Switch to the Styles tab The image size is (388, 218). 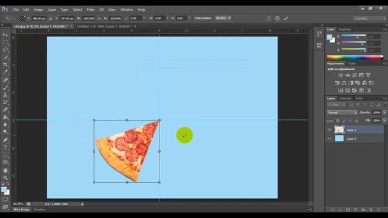pos(352,64)
